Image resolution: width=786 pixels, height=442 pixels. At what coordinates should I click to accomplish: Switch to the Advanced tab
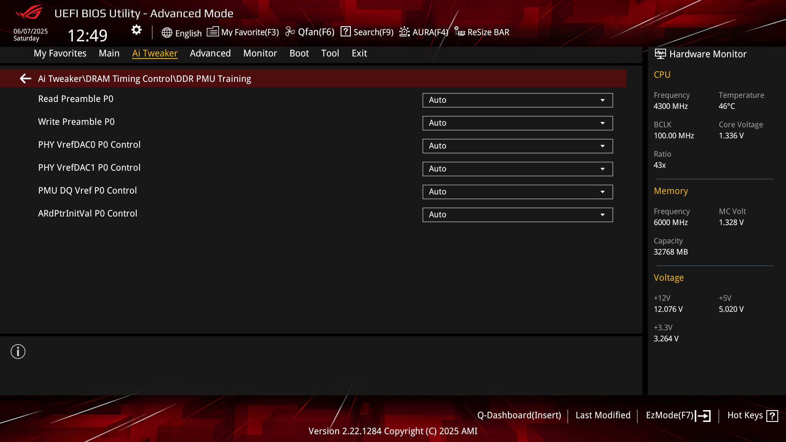(x=210, y=53)
